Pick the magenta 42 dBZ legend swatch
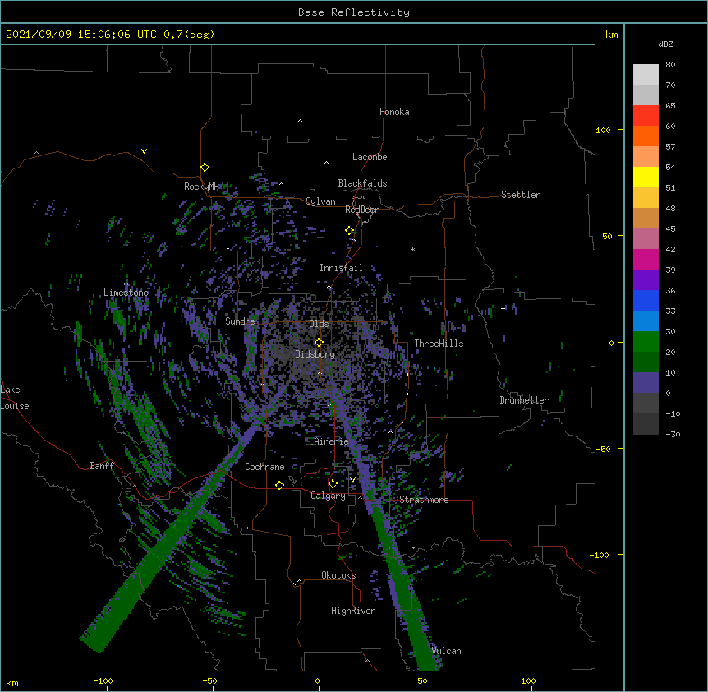 click(646, 259)
